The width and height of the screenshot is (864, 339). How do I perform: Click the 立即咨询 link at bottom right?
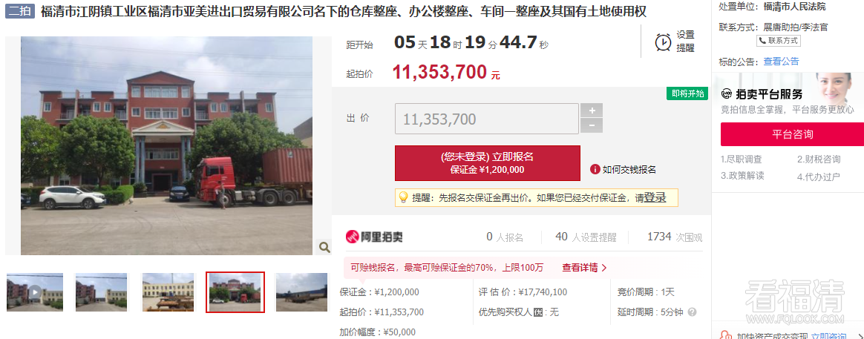[828, 336]
